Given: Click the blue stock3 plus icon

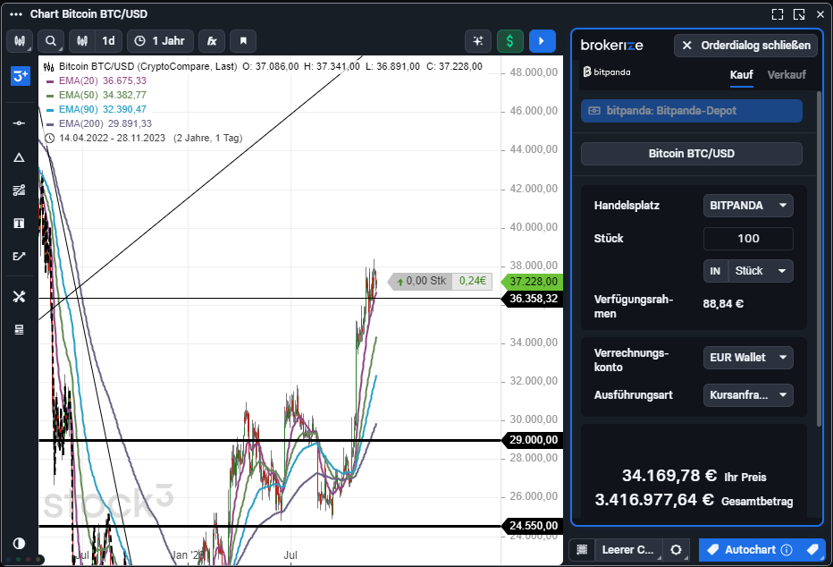Looking at the screenshot, I should [21, 76].
